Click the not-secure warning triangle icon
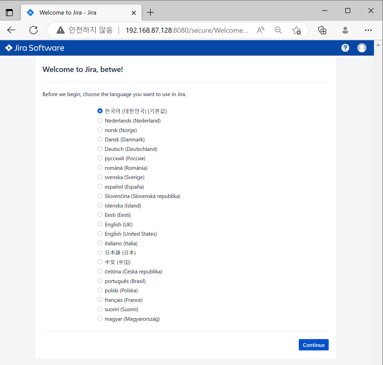The image size is (383, 365). 61,30
